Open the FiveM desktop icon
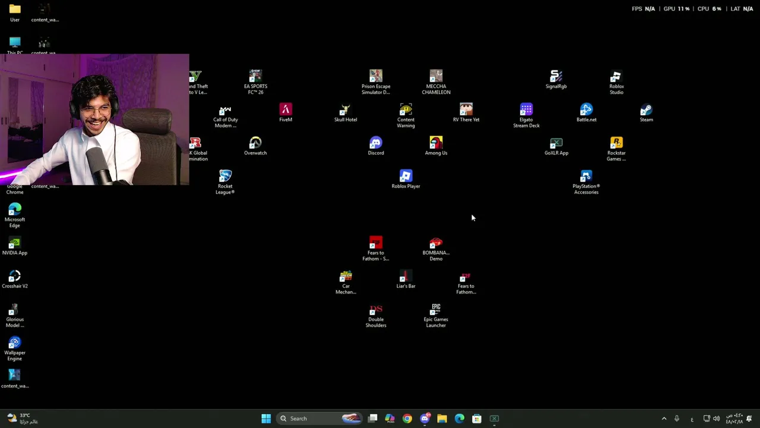The image size is (760, 428). click(286, 113)
